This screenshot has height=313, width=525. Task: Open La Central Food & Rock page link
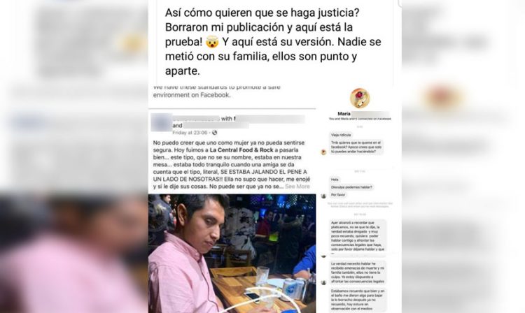[241, 150]
